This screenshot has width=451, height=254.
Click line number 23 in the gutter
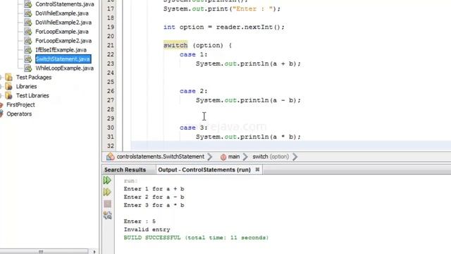click(111, 64)
